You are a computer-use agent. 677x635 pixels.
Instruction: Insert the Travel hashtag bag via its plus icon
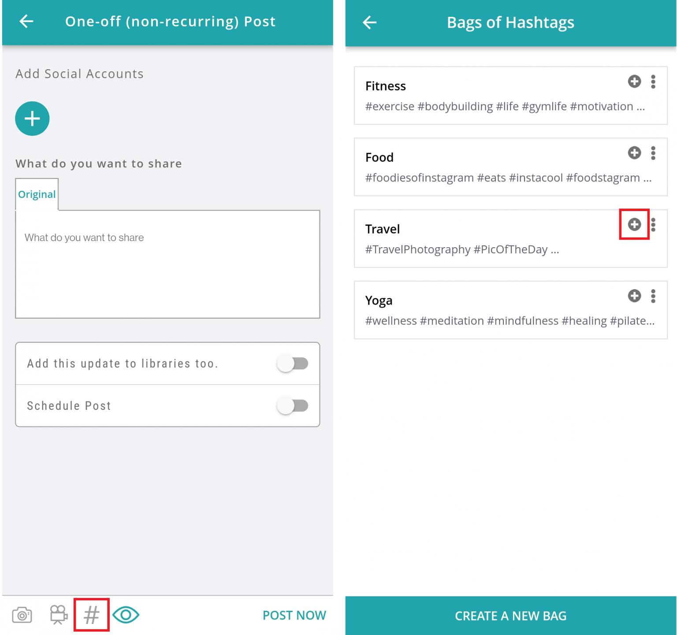pyautogui.click(x=634, y=224)
